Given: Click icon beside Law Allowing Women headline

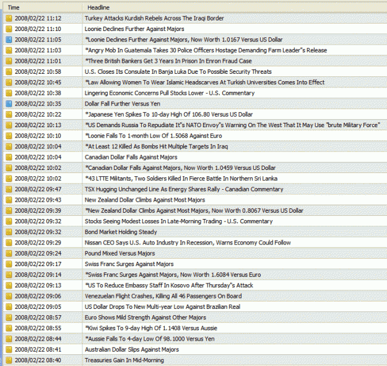Looking at the screenshot, I should click(x=9, y=83).
